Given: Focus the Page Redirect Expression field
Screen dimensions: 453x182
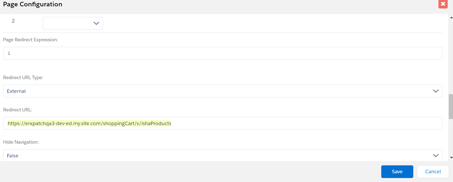Looking at the screenshot, I should pos(222,53).
